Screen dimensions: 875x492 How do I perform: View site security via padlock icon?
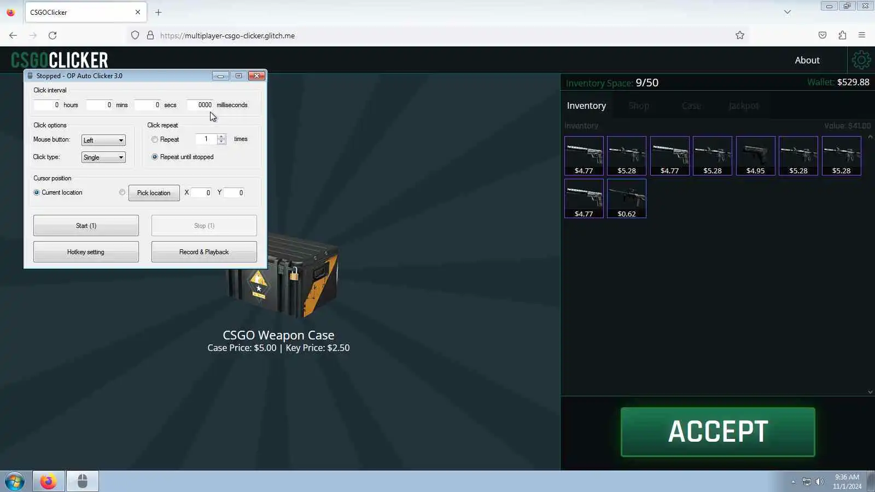[150, 36]
